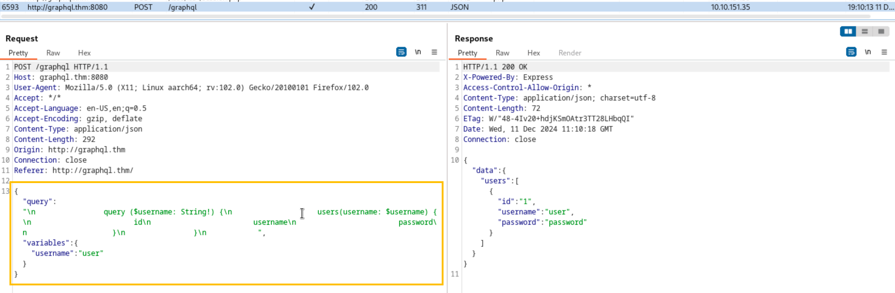Switch to the tabbed layout icon
This screenshot has height=293, width=895.
pyautogui.click(x=881, y=32)
